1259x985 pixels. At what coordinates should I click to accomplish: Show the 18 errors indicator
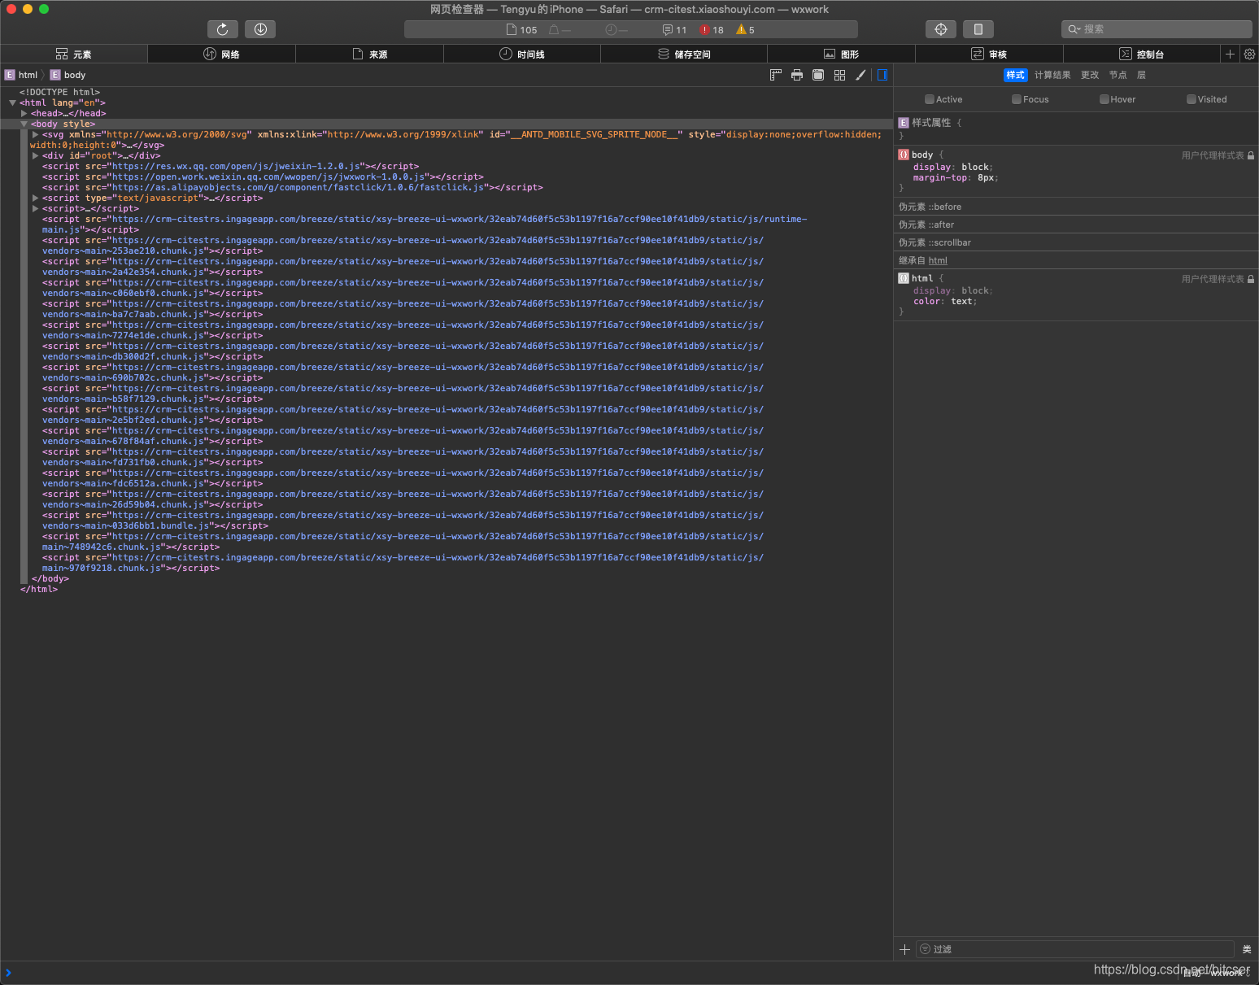coord(712,30)
